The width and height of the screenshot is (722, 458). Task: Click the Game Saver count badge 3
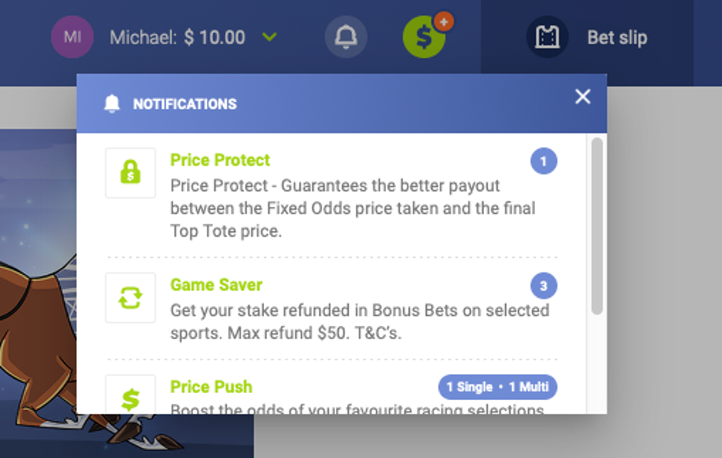pos(544,285)
